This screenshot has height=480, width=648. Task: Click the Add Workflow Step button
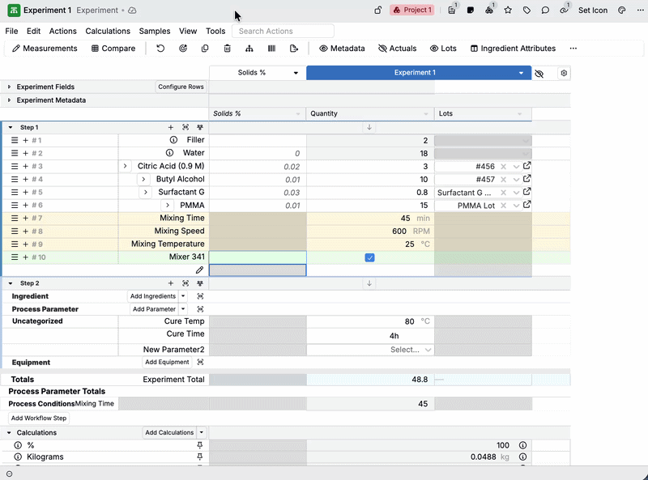coord(39,418)
